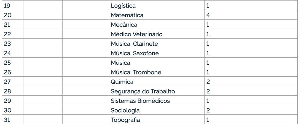Screen dimensions: 300x126
Task: Click the quantity 4 beside Matemática
Action: click(208, 15)
